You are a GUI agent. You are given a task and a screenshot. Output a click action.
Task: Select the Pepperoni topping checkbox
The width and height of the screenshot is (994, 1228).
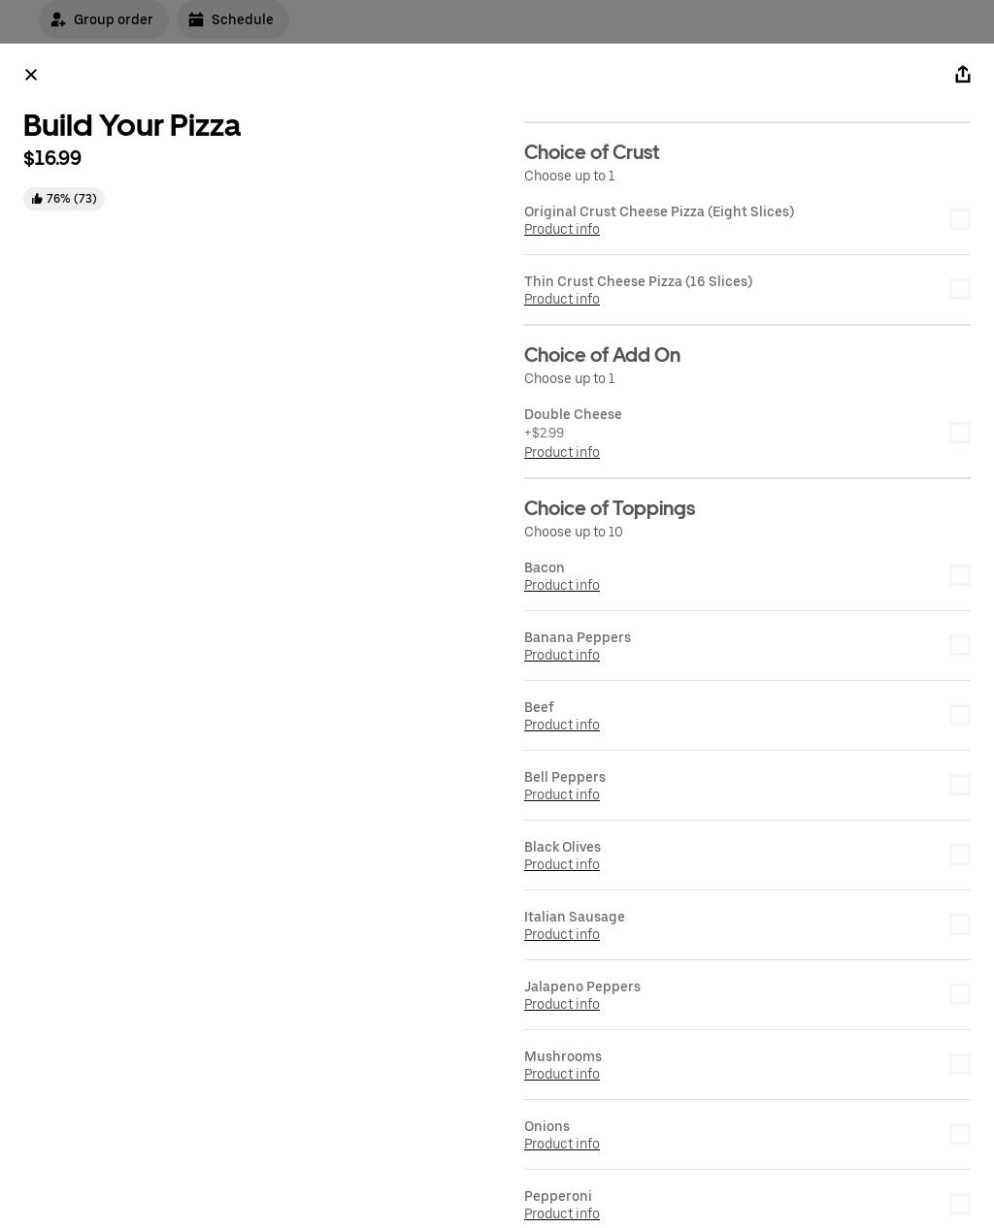(960, 1204)
